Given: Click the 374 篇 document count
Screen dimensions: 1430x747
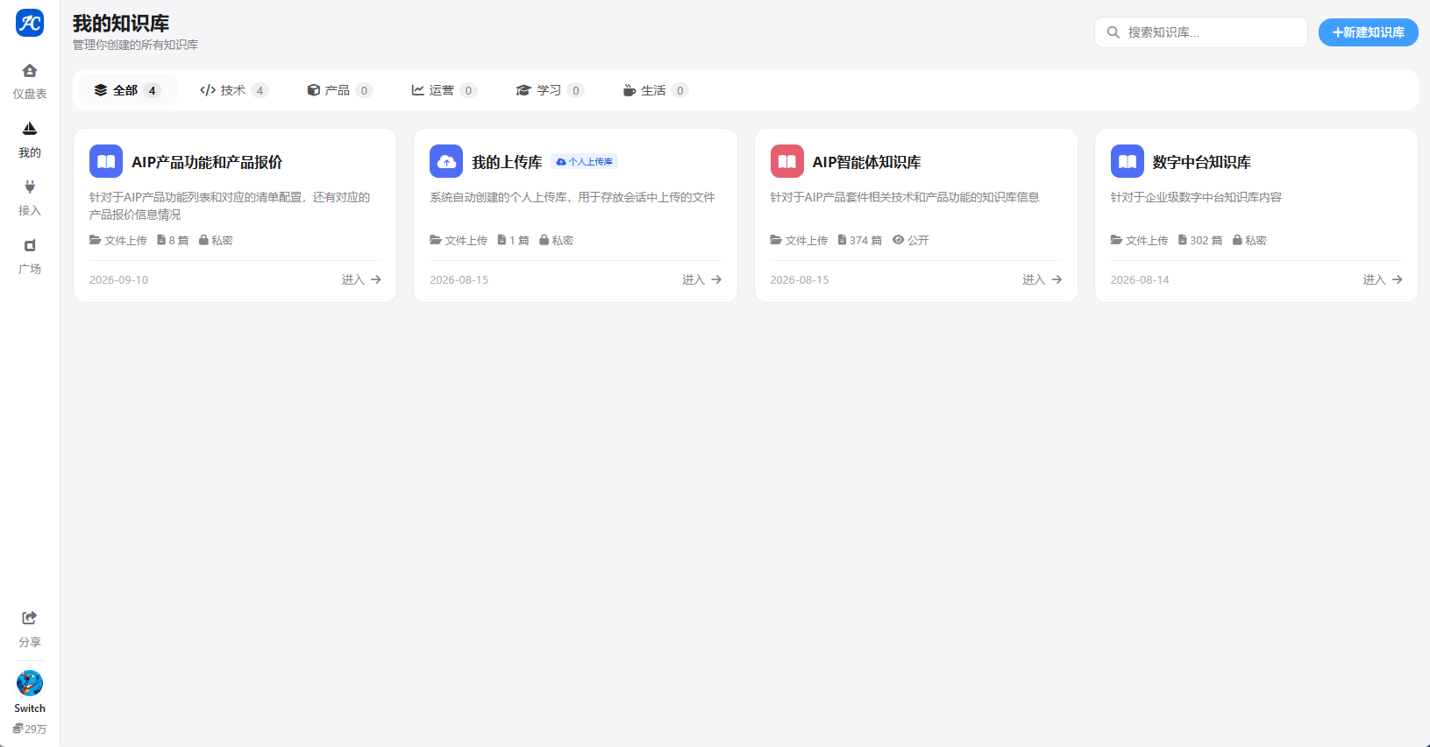Looking at the screenshot, I should (860, 240).
